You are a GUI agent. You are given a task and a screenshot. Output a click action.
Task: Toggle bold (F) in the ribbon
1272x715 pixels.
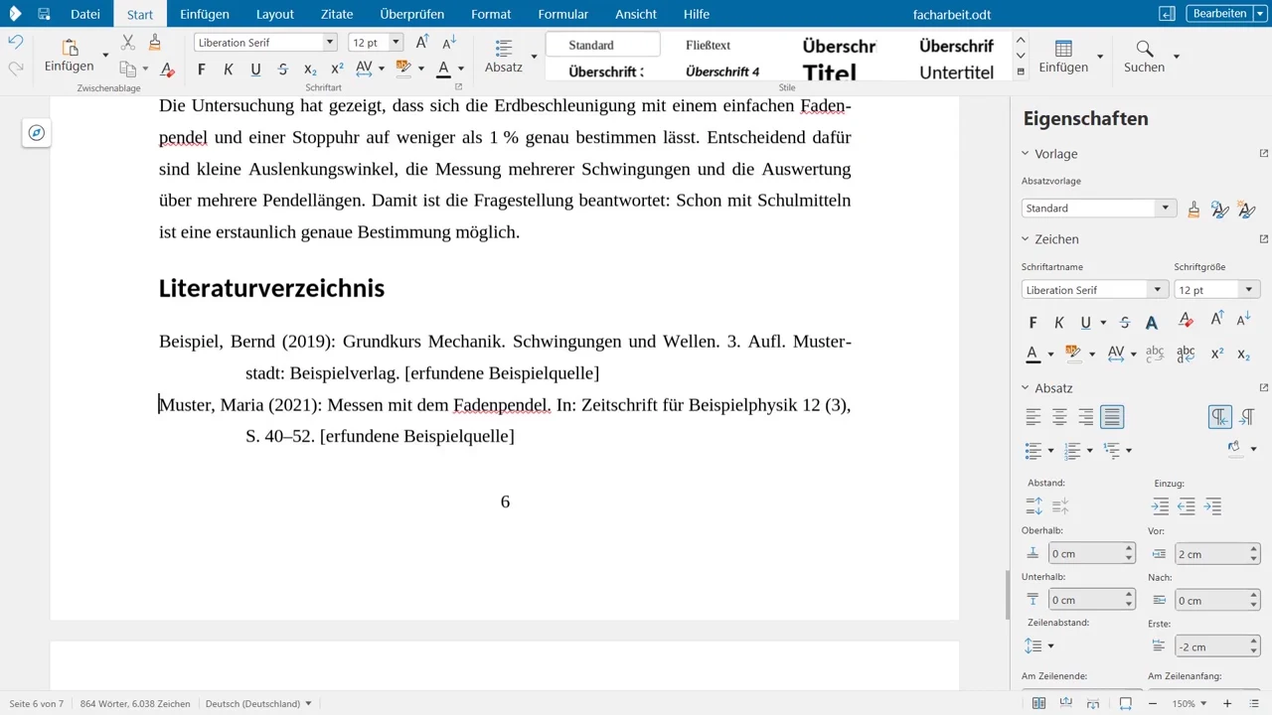[202, 70]
